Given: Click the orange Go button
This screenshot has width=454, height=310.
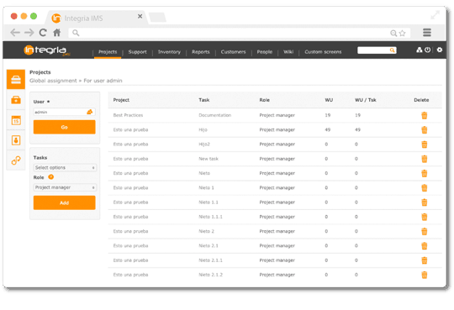Looking at the screenshot, I should (x=64, y=127).
